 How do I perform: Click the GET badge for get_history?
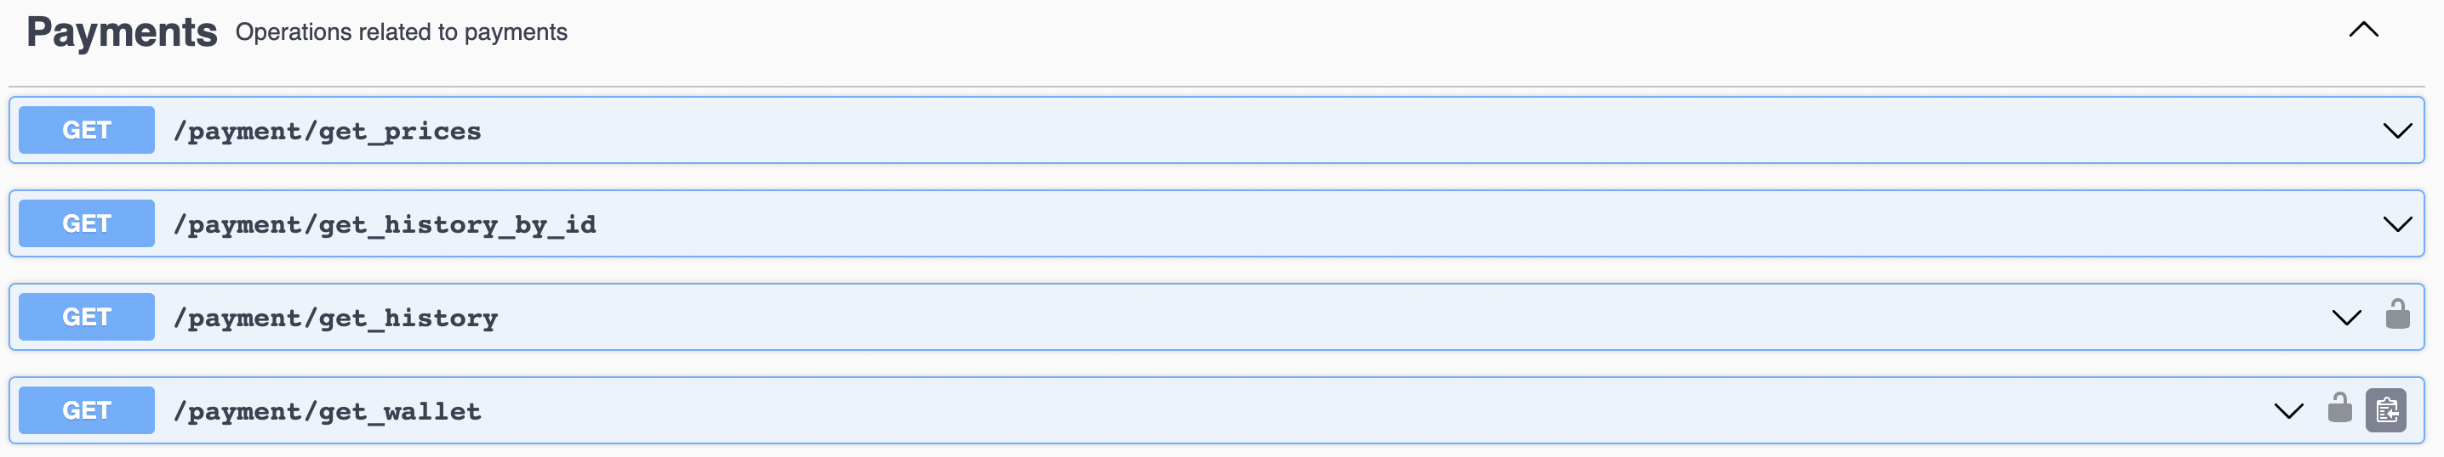(x=86, y=317)
